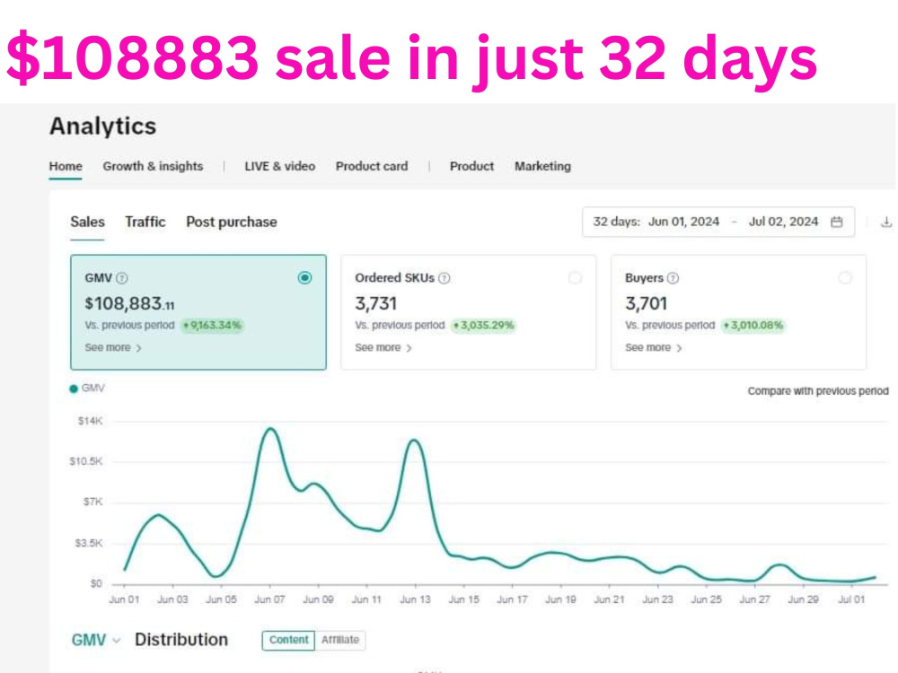Image resolution: width=898 pixels, height=673 pixels.
Task: Click the download report icon
Action: [x=886, y=222]
